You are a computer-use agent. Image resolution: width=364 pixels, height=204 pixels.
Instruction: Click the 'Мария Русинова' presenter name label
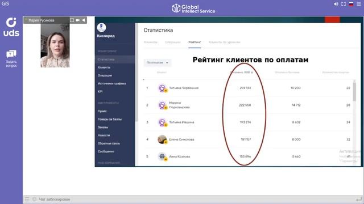[42, 20]
